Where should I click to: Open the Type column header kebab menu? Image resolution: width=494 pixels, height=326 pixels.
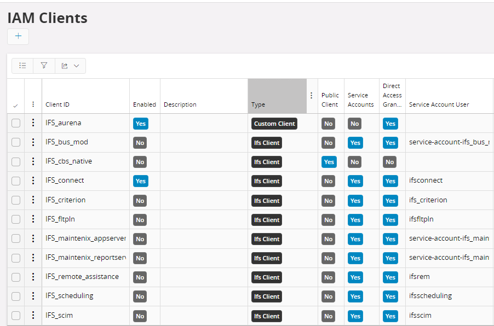tap(311, 96)
